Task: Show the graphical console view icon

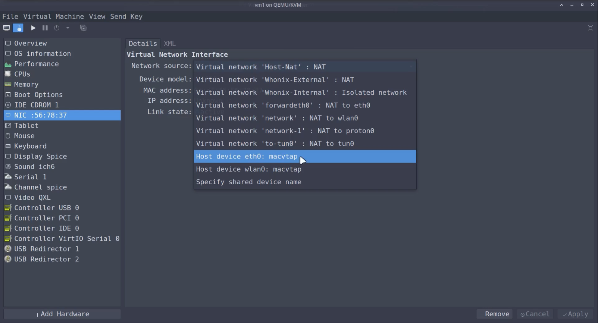Action: pyautogui.click(x=6, y=28)
